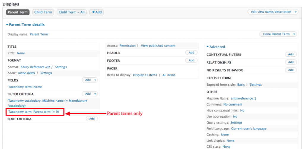Screen dimensions: 304x149
Task: Switch to the Child Term display tab
Action: pyautogui.click(x=43, y=12)
